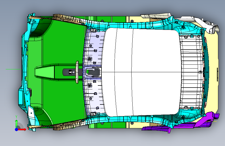Select the beige rearview mirror bar
This screenshot has height=146, width=225.
77,72
